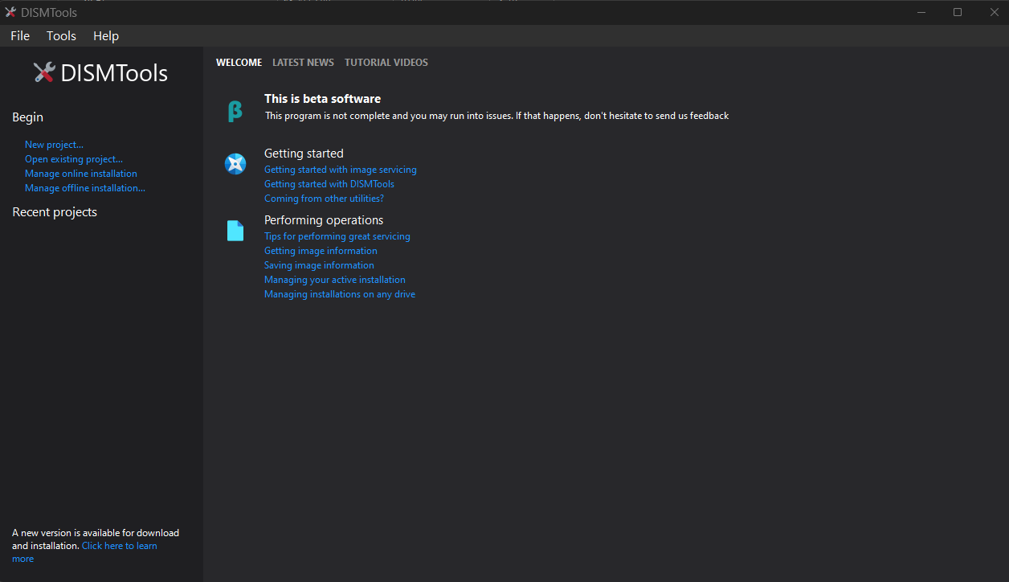Click here to learn more update link
The width and height of the screenshot is (1009, 582).
click(x=119, y=546)
